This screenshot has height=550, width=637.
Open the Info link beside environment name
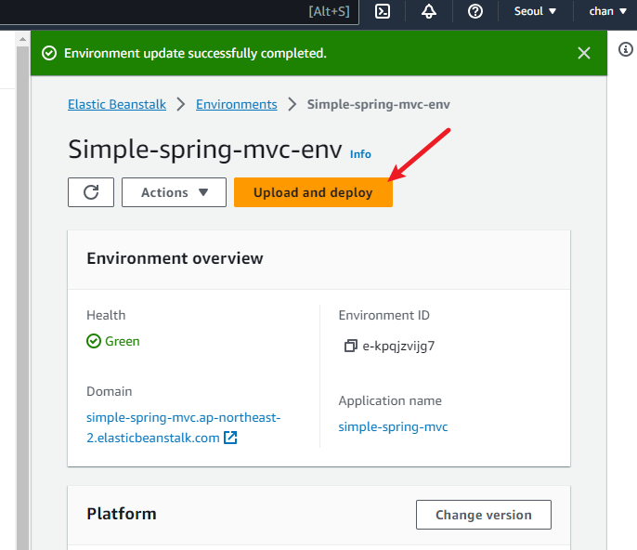[360, 154]
